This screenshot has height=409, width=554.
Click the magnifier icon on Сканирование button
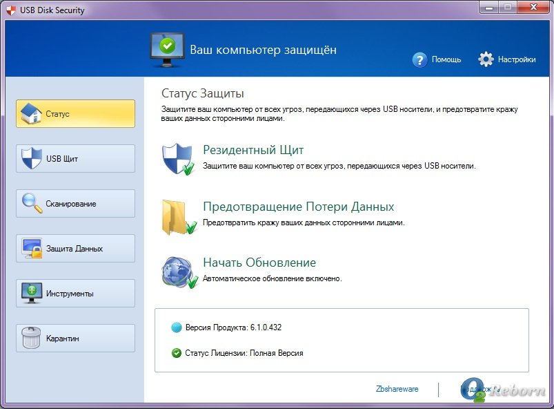[32, 203]
